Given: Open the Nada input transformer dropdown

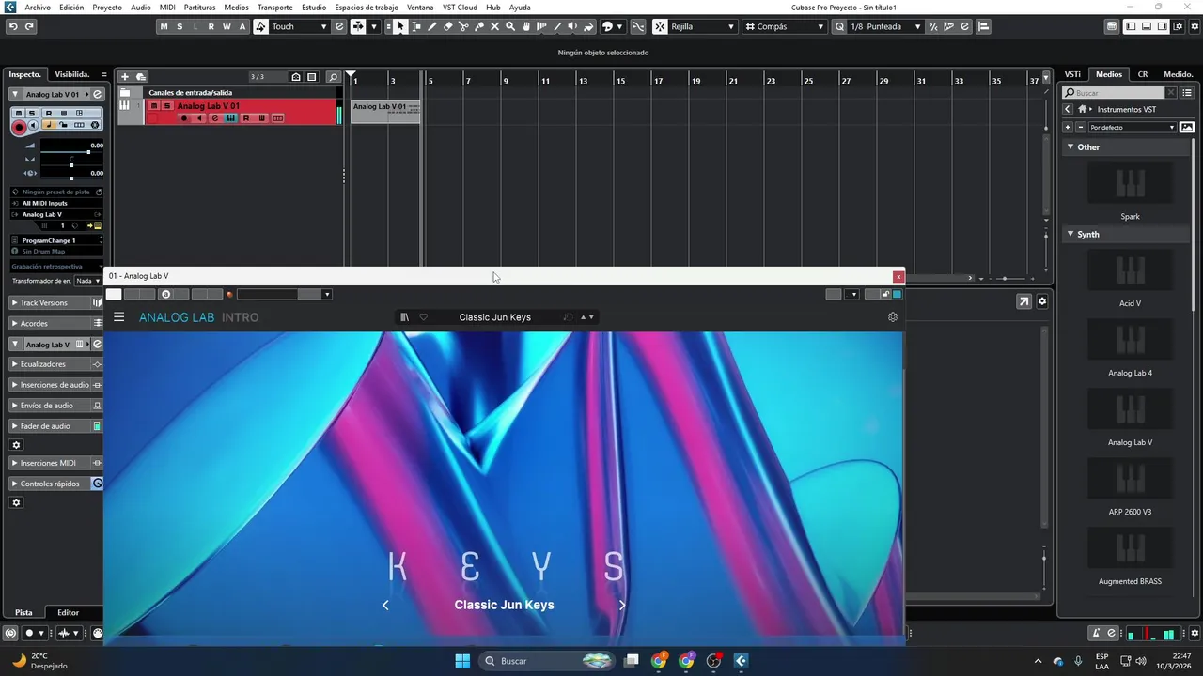Looking at the screenshot, I should click(x=88, y=281).
